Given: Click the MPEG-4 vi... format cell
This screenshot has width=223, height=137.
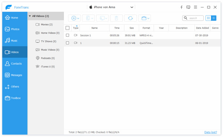Looking at the screenshot, I should [146, 36].
